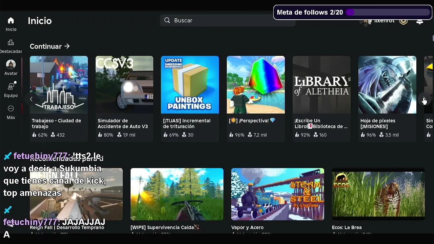Click title '¡Escribe Un Libro! Biblioteca de'

coord(321,123)
